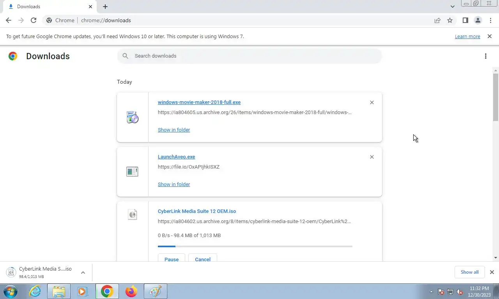499x299 pixels.
Task: Share this page using the share icon
Action: [437, 20]
